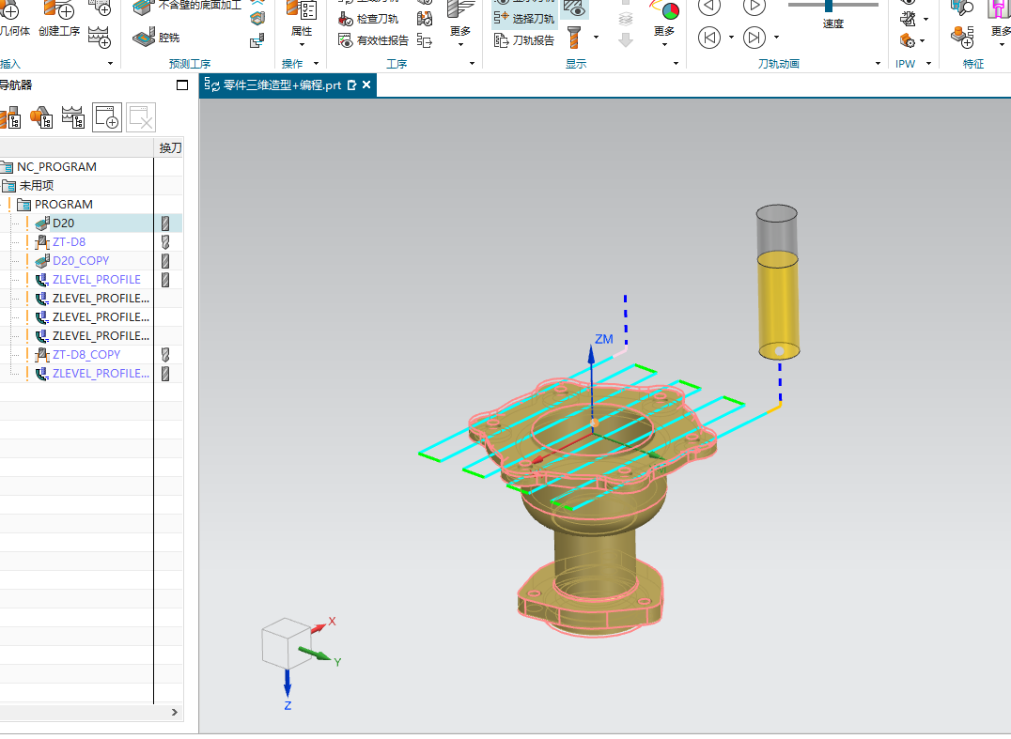Click the add window filter icon in navigator

[x=107, y=117]
